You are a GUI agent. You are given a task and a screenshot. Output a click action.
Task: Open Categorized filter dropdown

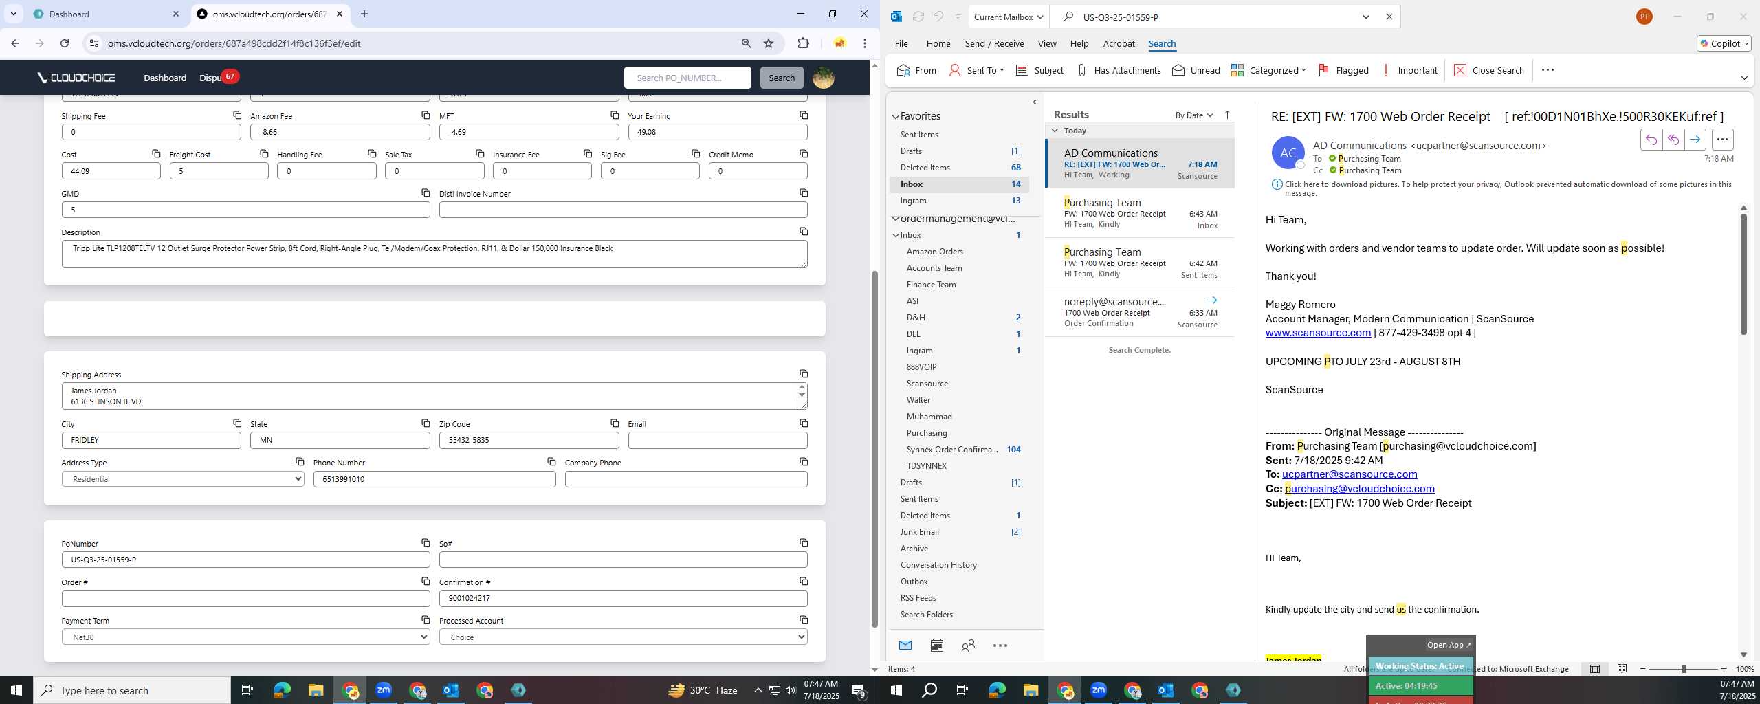coord(1268,70)
